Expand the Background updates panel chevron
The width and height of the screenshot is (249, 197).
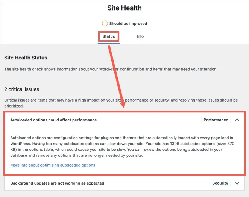[x=237, y=183]
